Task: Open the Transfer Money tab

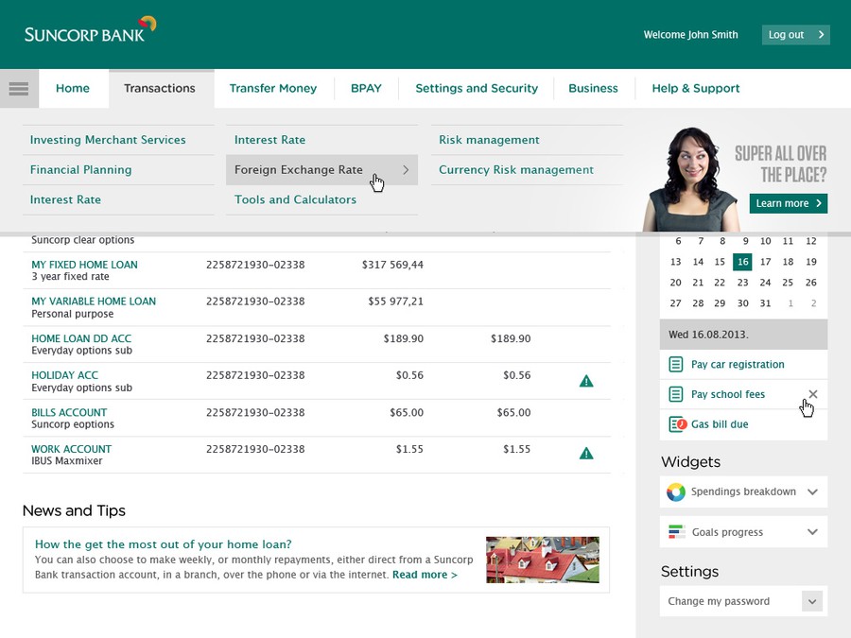Action: pos(272,89)
